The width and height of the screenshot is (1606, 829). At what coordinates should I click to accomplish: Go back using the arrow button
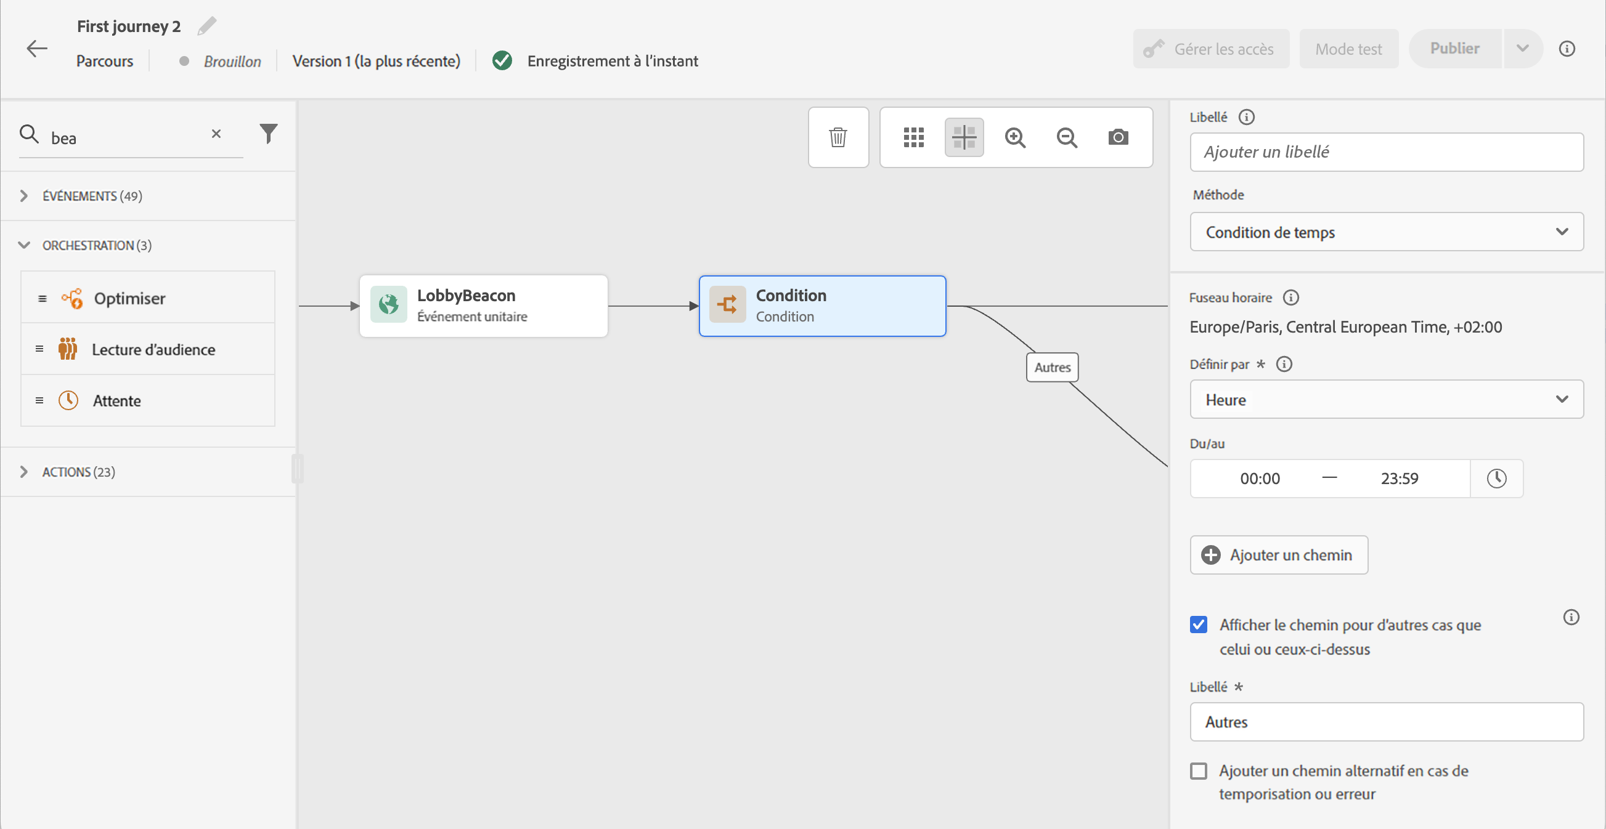[x=37, y=48]
